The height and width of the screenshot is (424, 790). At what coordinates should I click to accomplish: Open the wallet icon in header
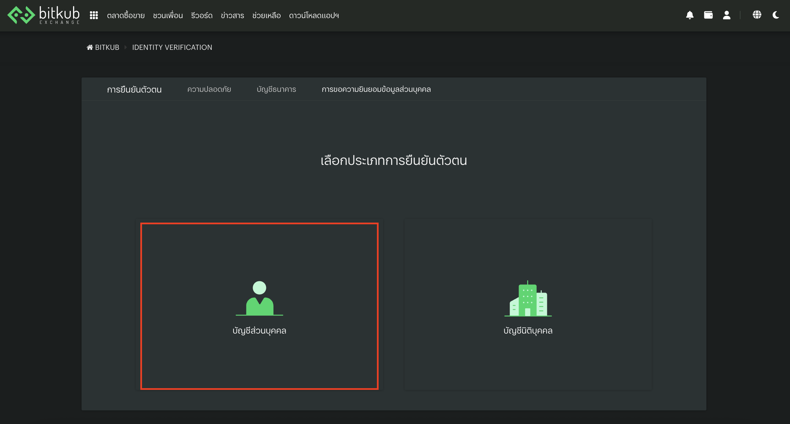[708, 15]
